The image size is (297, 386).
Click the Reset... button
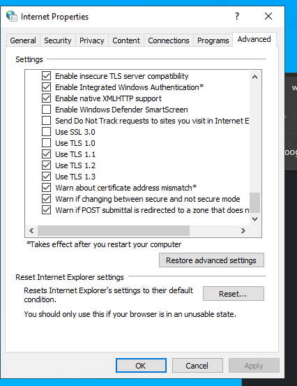234,293
